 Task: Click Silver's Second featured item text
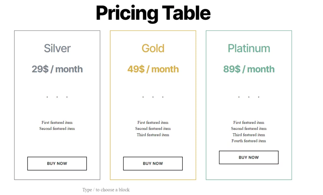click(57, 129)
